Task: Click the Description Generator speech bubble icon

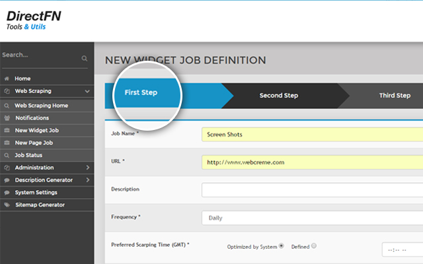Action: click(x=7, y=180)
